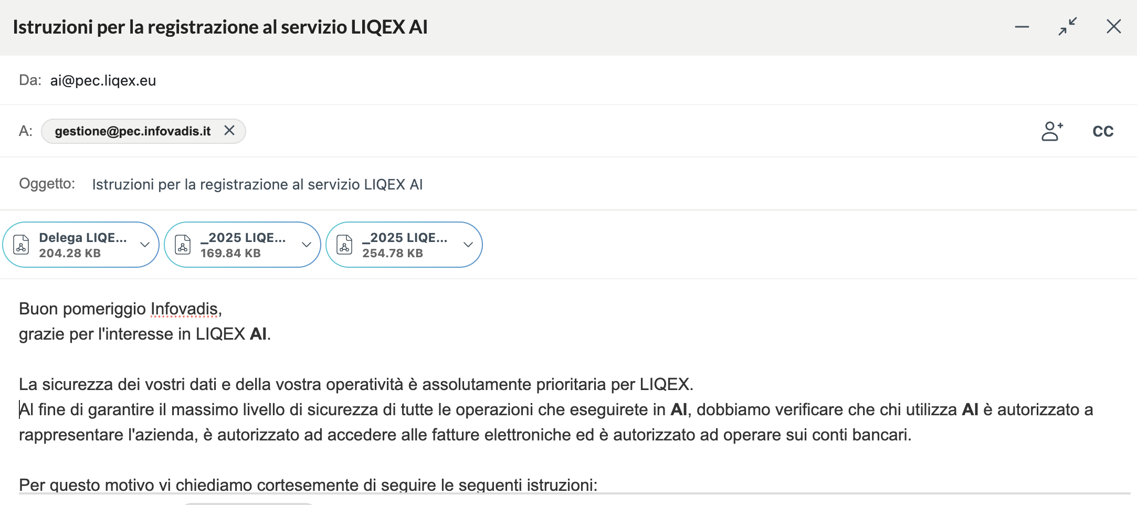Click the Delega LIQE attachment name
The width and height of the screenshot is (1137, 505).
[82, 238]
